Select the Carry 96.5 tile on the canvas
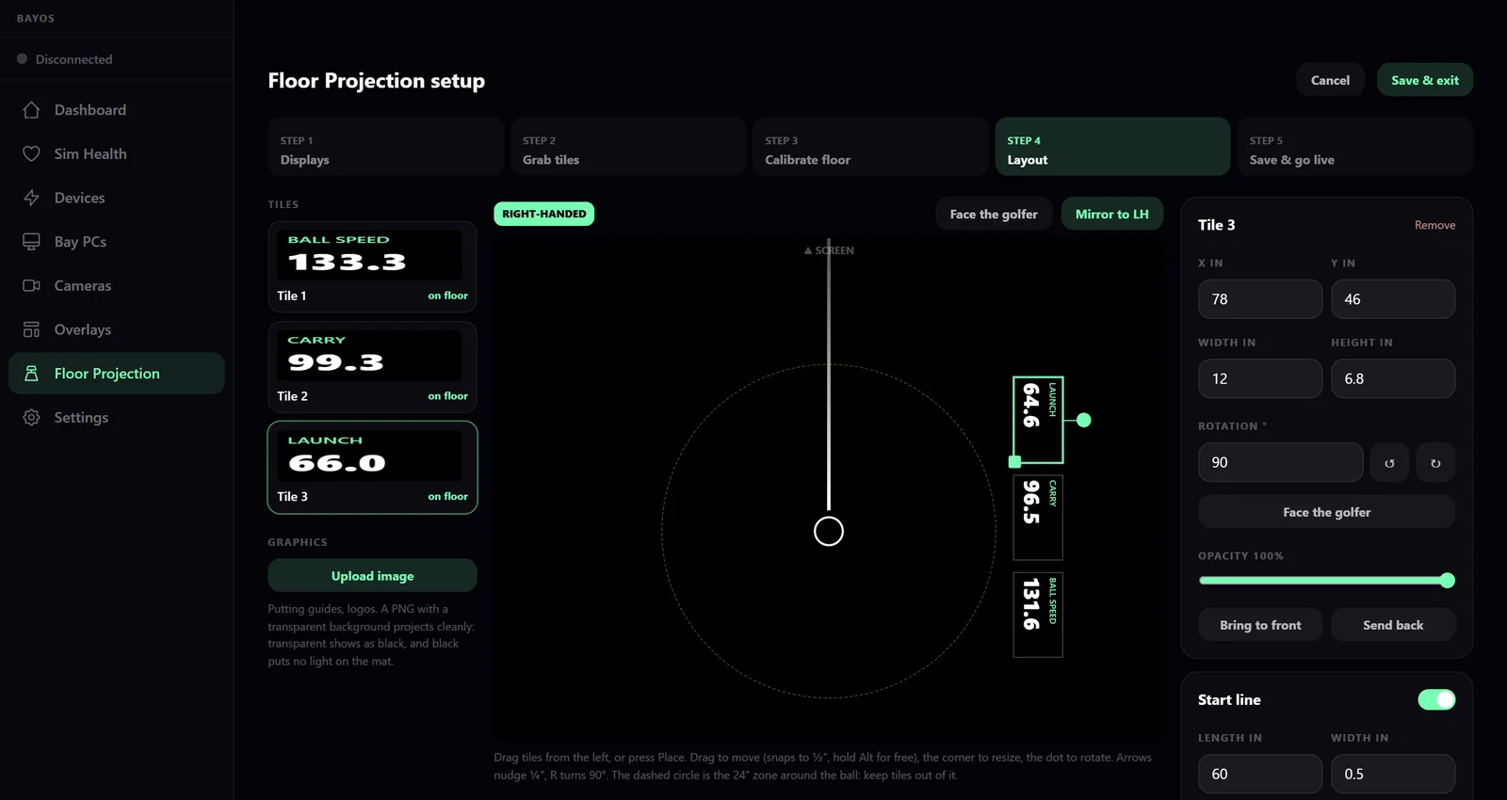This screenshot has height=800, width=1507. [x=1038, y=518]
